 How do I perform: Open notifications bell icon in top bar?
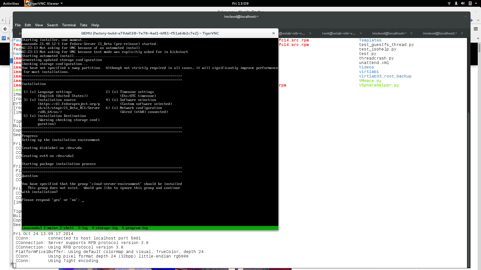[x=456, y=3]
